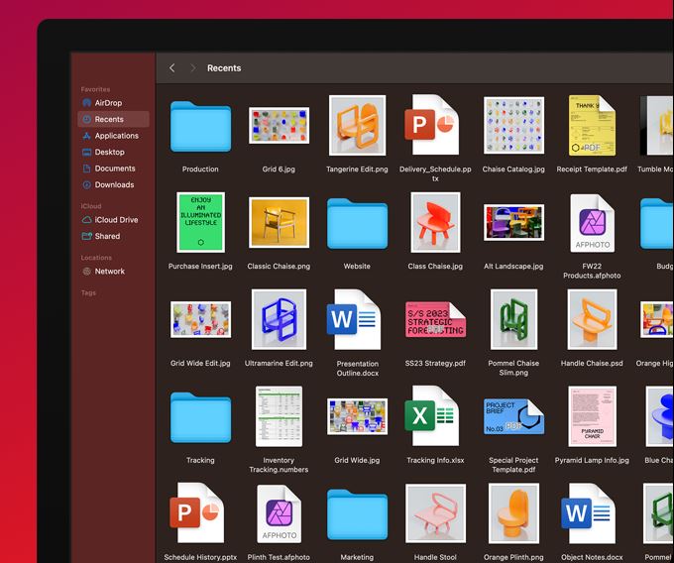Select the Class Chaise.jpg thumbnail
Viewport: 674px width, 563px height.
[x=435, y=222]
